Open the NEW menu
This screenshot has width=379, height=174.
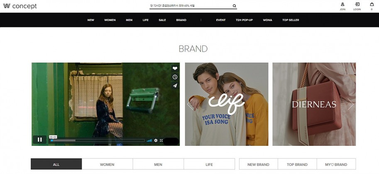90,20
